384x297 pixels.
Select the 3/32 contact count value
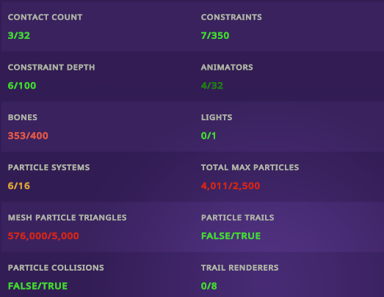19,35
